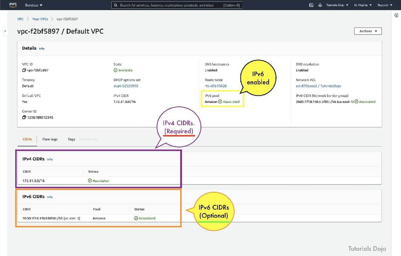Copy the Owner ID using copy icon

(x=24, y=117)
